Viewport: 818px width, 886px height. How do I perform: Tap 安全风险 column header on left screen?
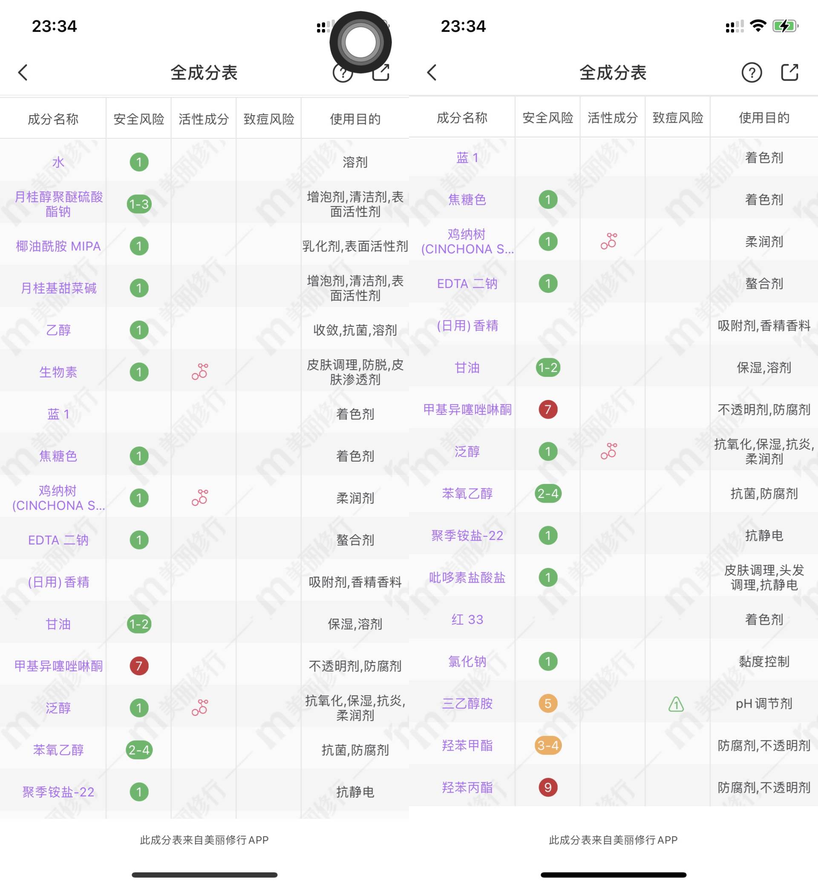[139, 119]
